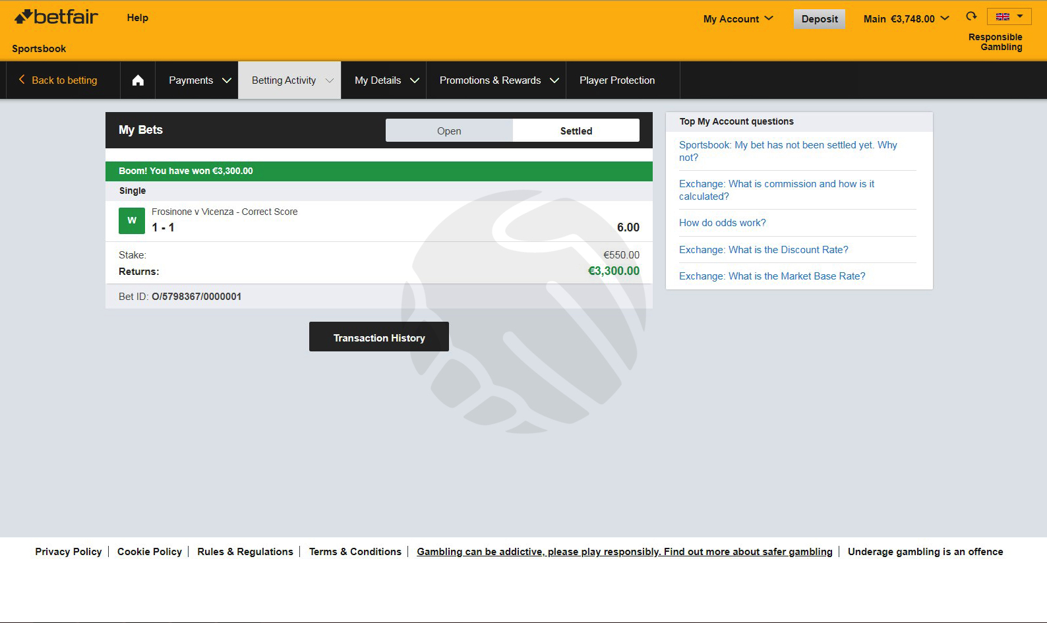This screenshot has height=623, width=1047.
Task: Open the Betting Activity menu
Action: [289, 80]
